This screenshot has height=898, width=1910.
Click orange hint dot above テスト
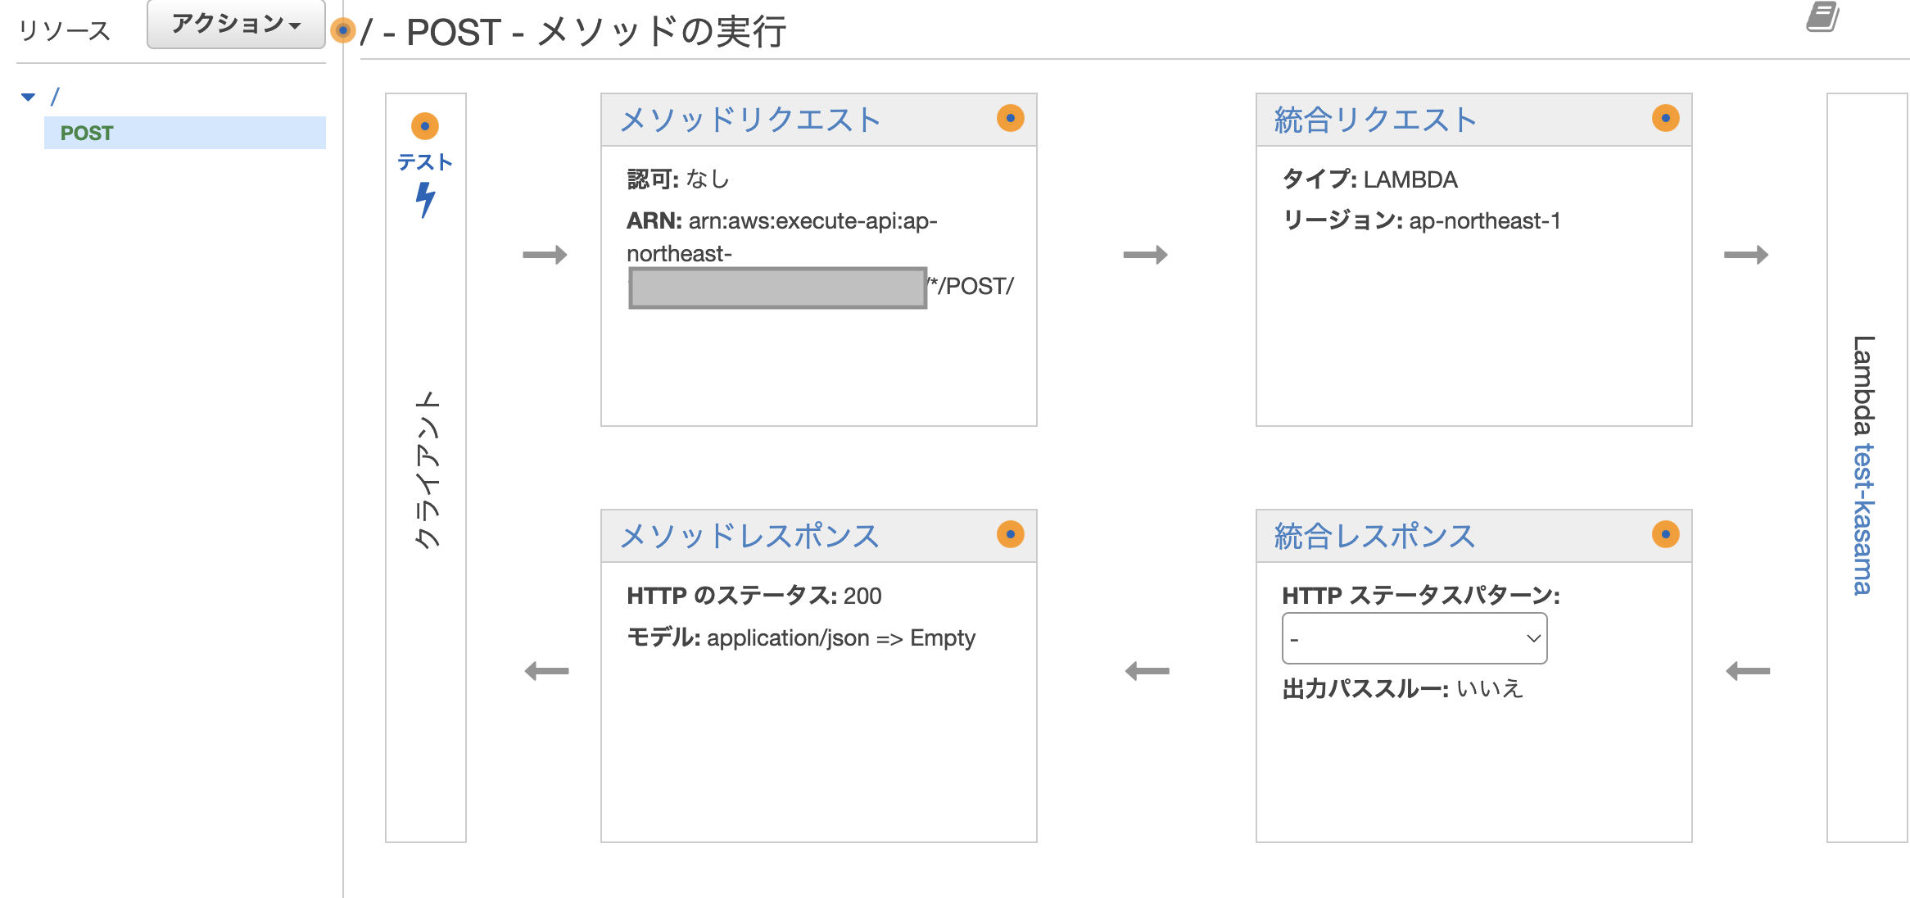point(425,126)
